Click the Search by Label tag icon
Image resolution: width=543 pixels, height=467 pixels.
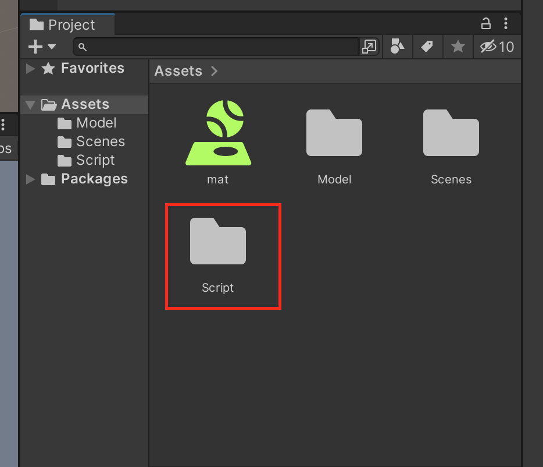coord(427,47)
